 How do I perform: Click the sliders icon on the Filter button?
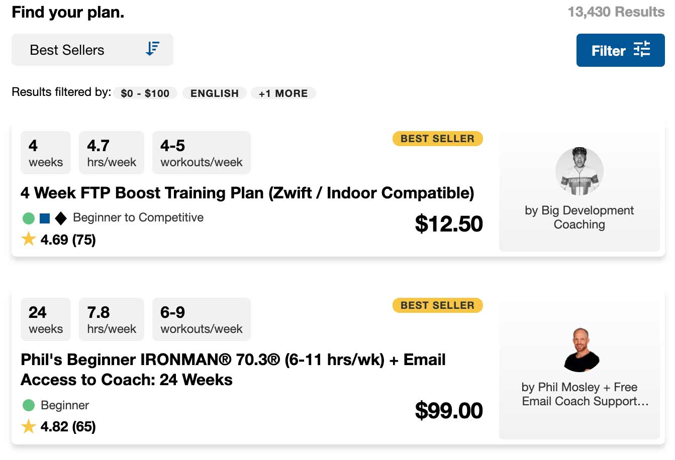tap(642, 50)
